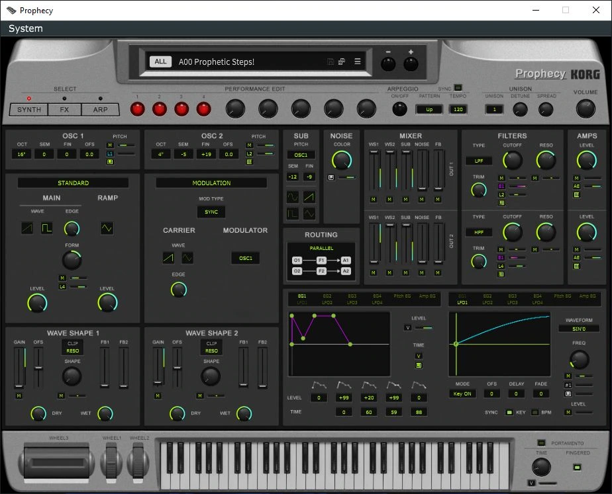Viewport: 612px width, 494px height.
Task: Open the LFO WAVEFORM dropdown showing SIN'0
Action: [579, 329]
